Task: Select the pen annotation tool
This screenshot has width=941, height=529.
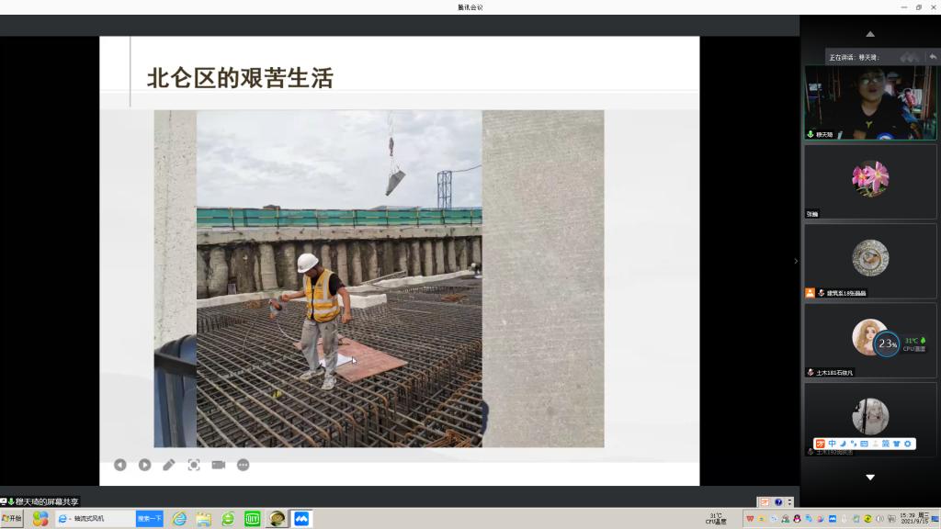Action: (169, 465)
